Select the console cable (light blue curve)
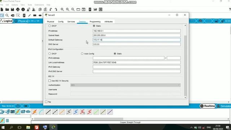 [x=42, y=112]
